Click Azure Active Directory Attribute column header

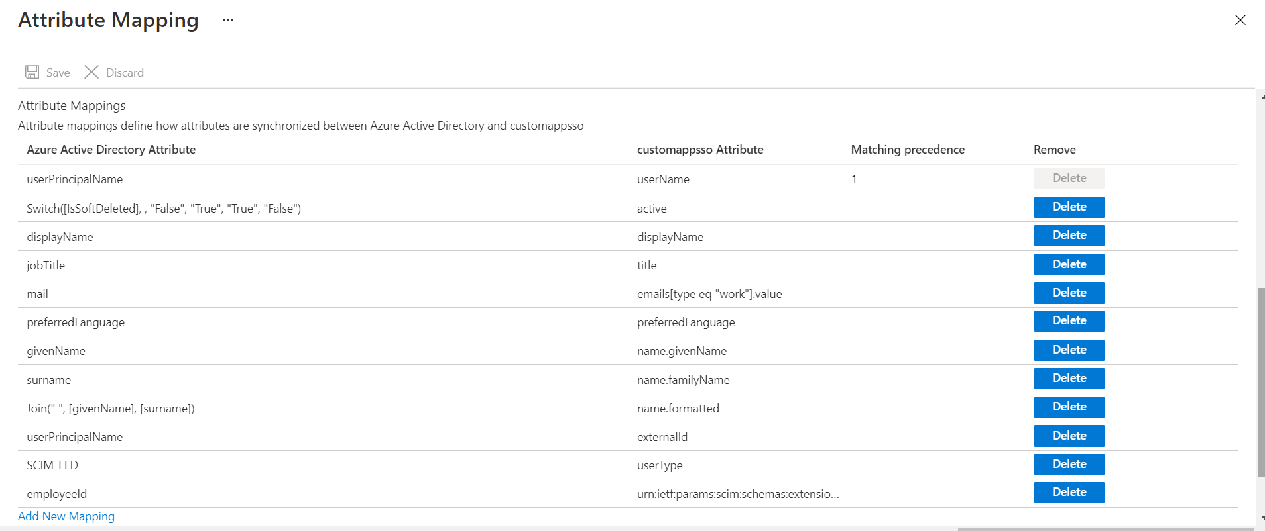[111, 150]
